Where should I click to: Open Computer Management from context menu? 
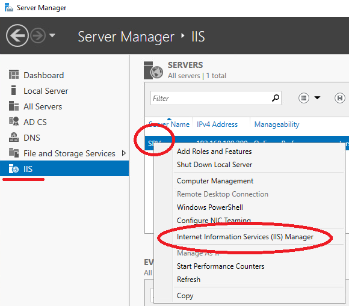coord(215,181)
